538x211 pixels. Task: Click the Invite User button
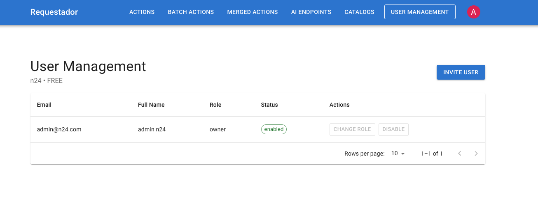461,72
